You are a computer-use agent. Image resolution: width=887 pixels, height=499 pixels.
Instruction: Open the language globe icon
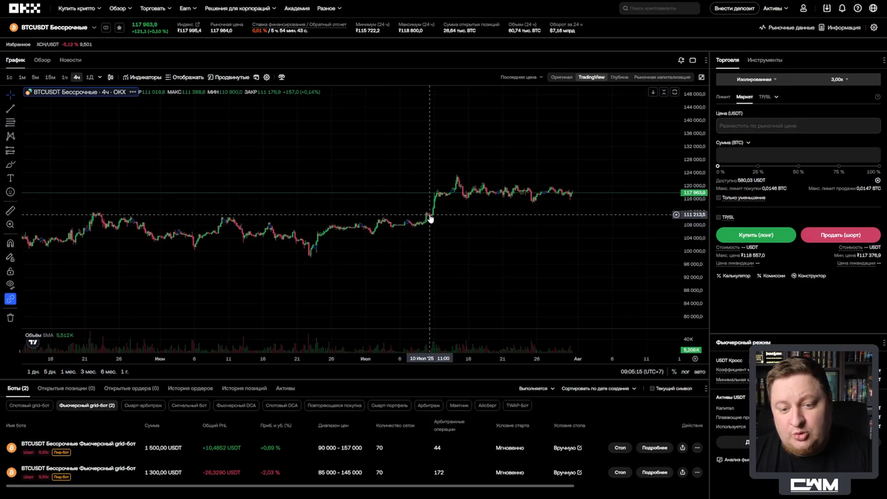point(873,8)
